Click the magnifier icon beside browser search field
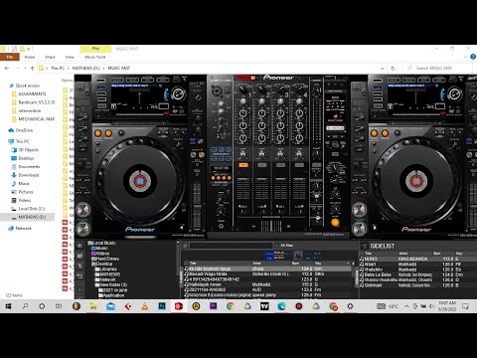 click(186, 246)
